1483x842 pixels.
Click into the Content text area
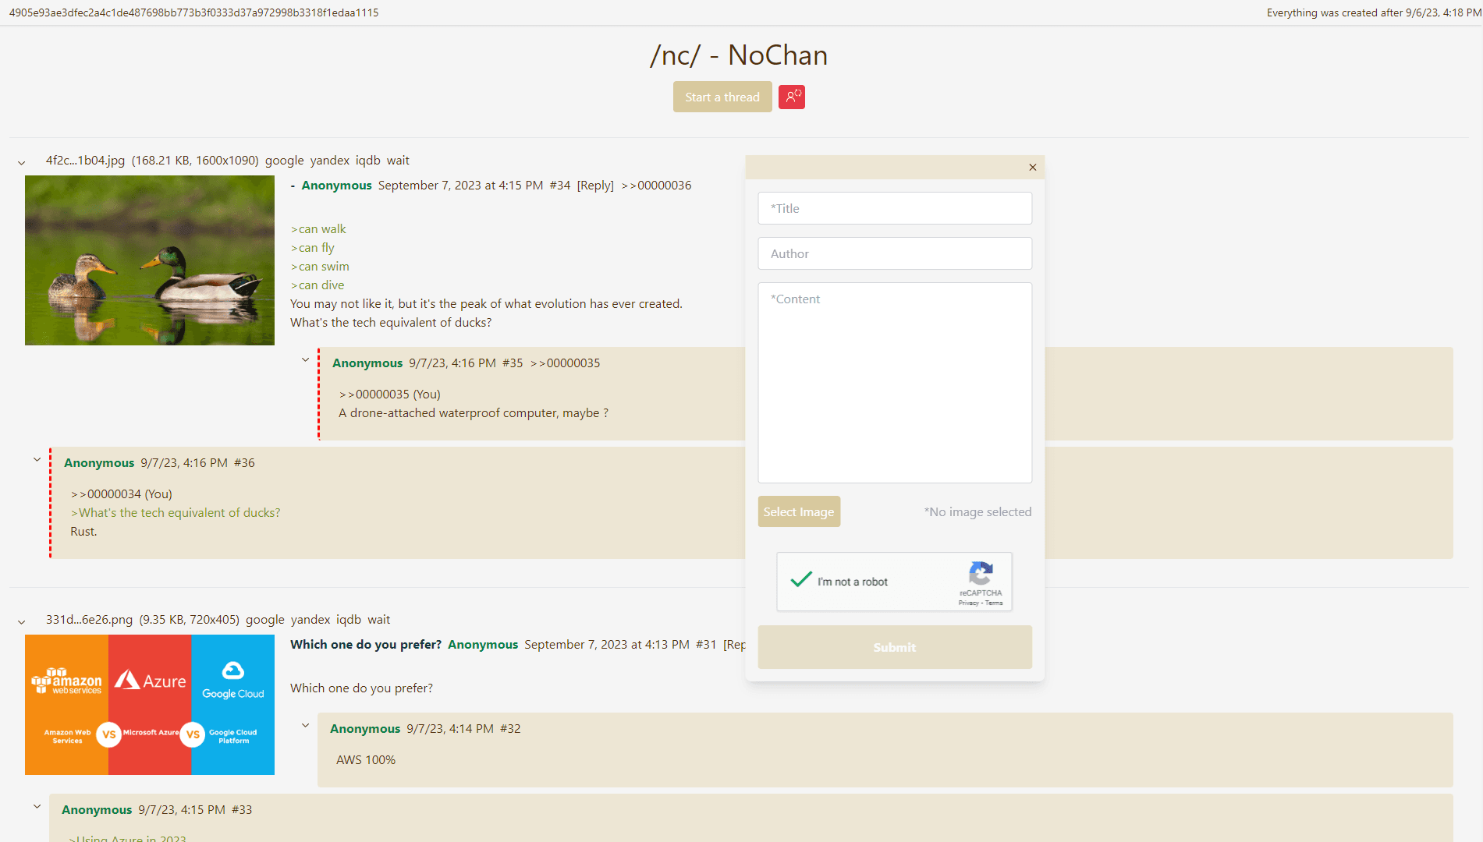tap(894, 382)
